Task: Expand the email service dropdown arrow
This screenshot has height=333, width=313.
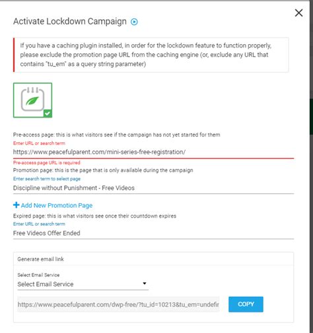Action: [145, 284]
